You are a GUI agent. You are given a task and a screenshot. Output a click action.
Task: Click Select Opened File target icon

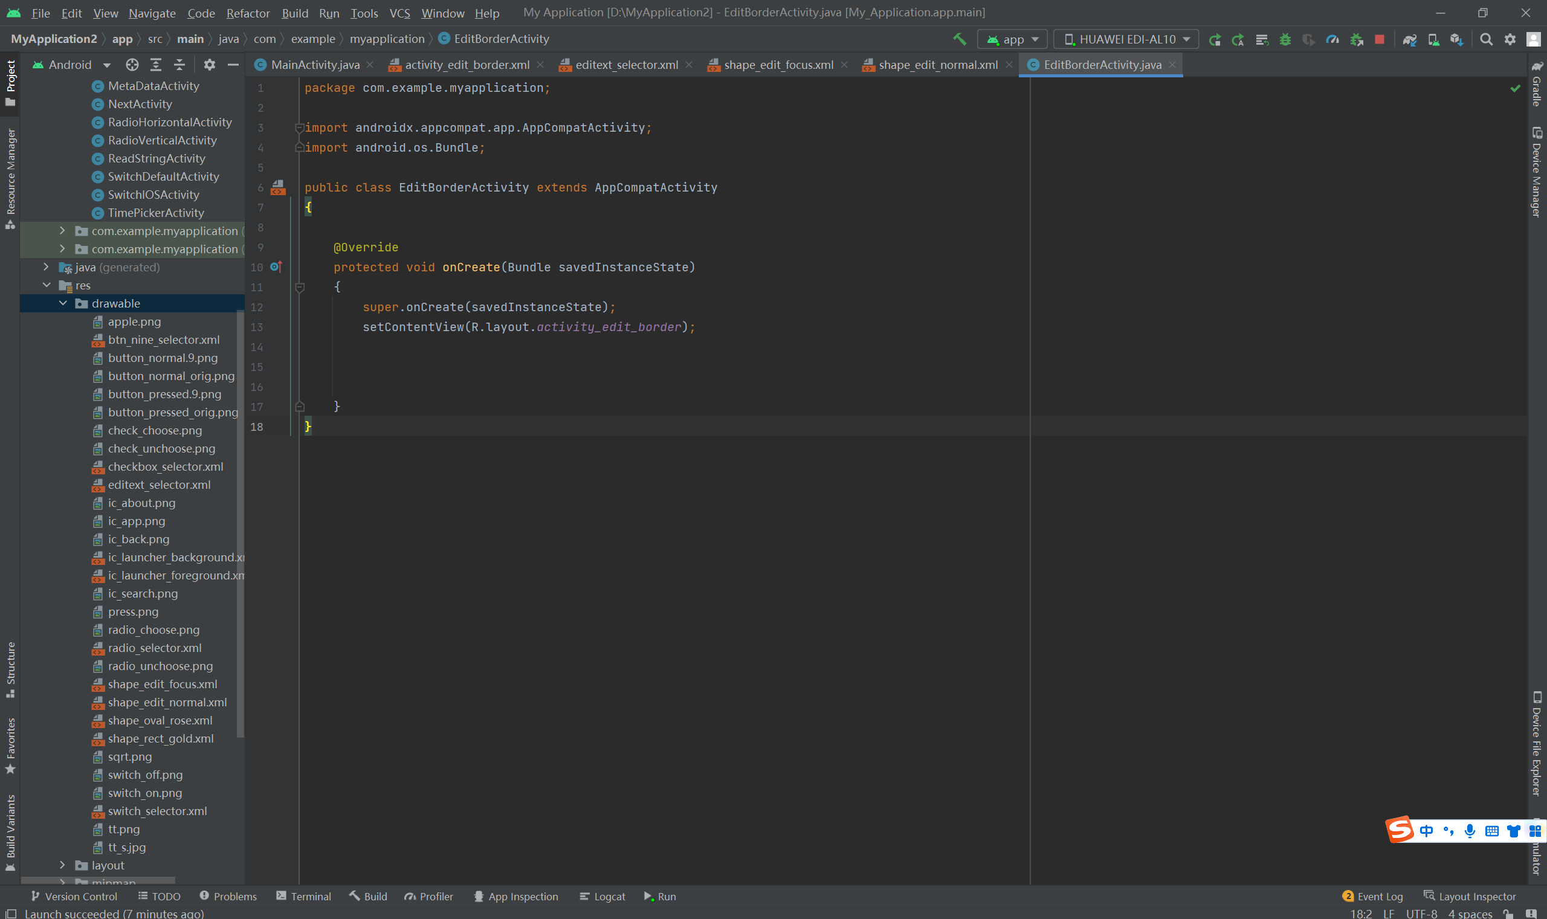(x=132, y=65)
